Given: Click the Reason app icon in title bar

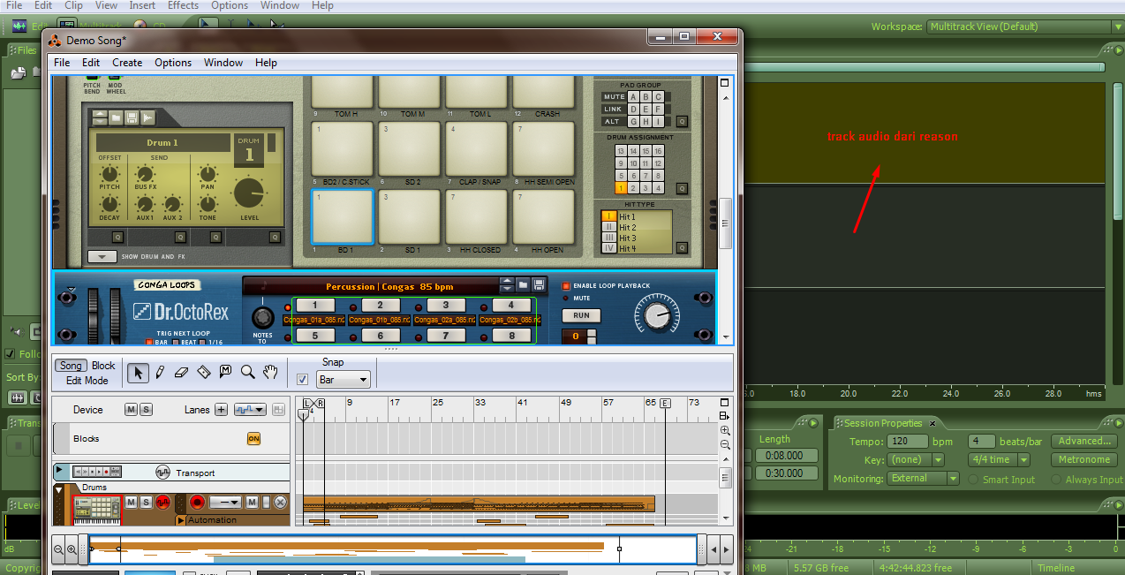Looking at the screenshot, I should [x=55, y=41].
